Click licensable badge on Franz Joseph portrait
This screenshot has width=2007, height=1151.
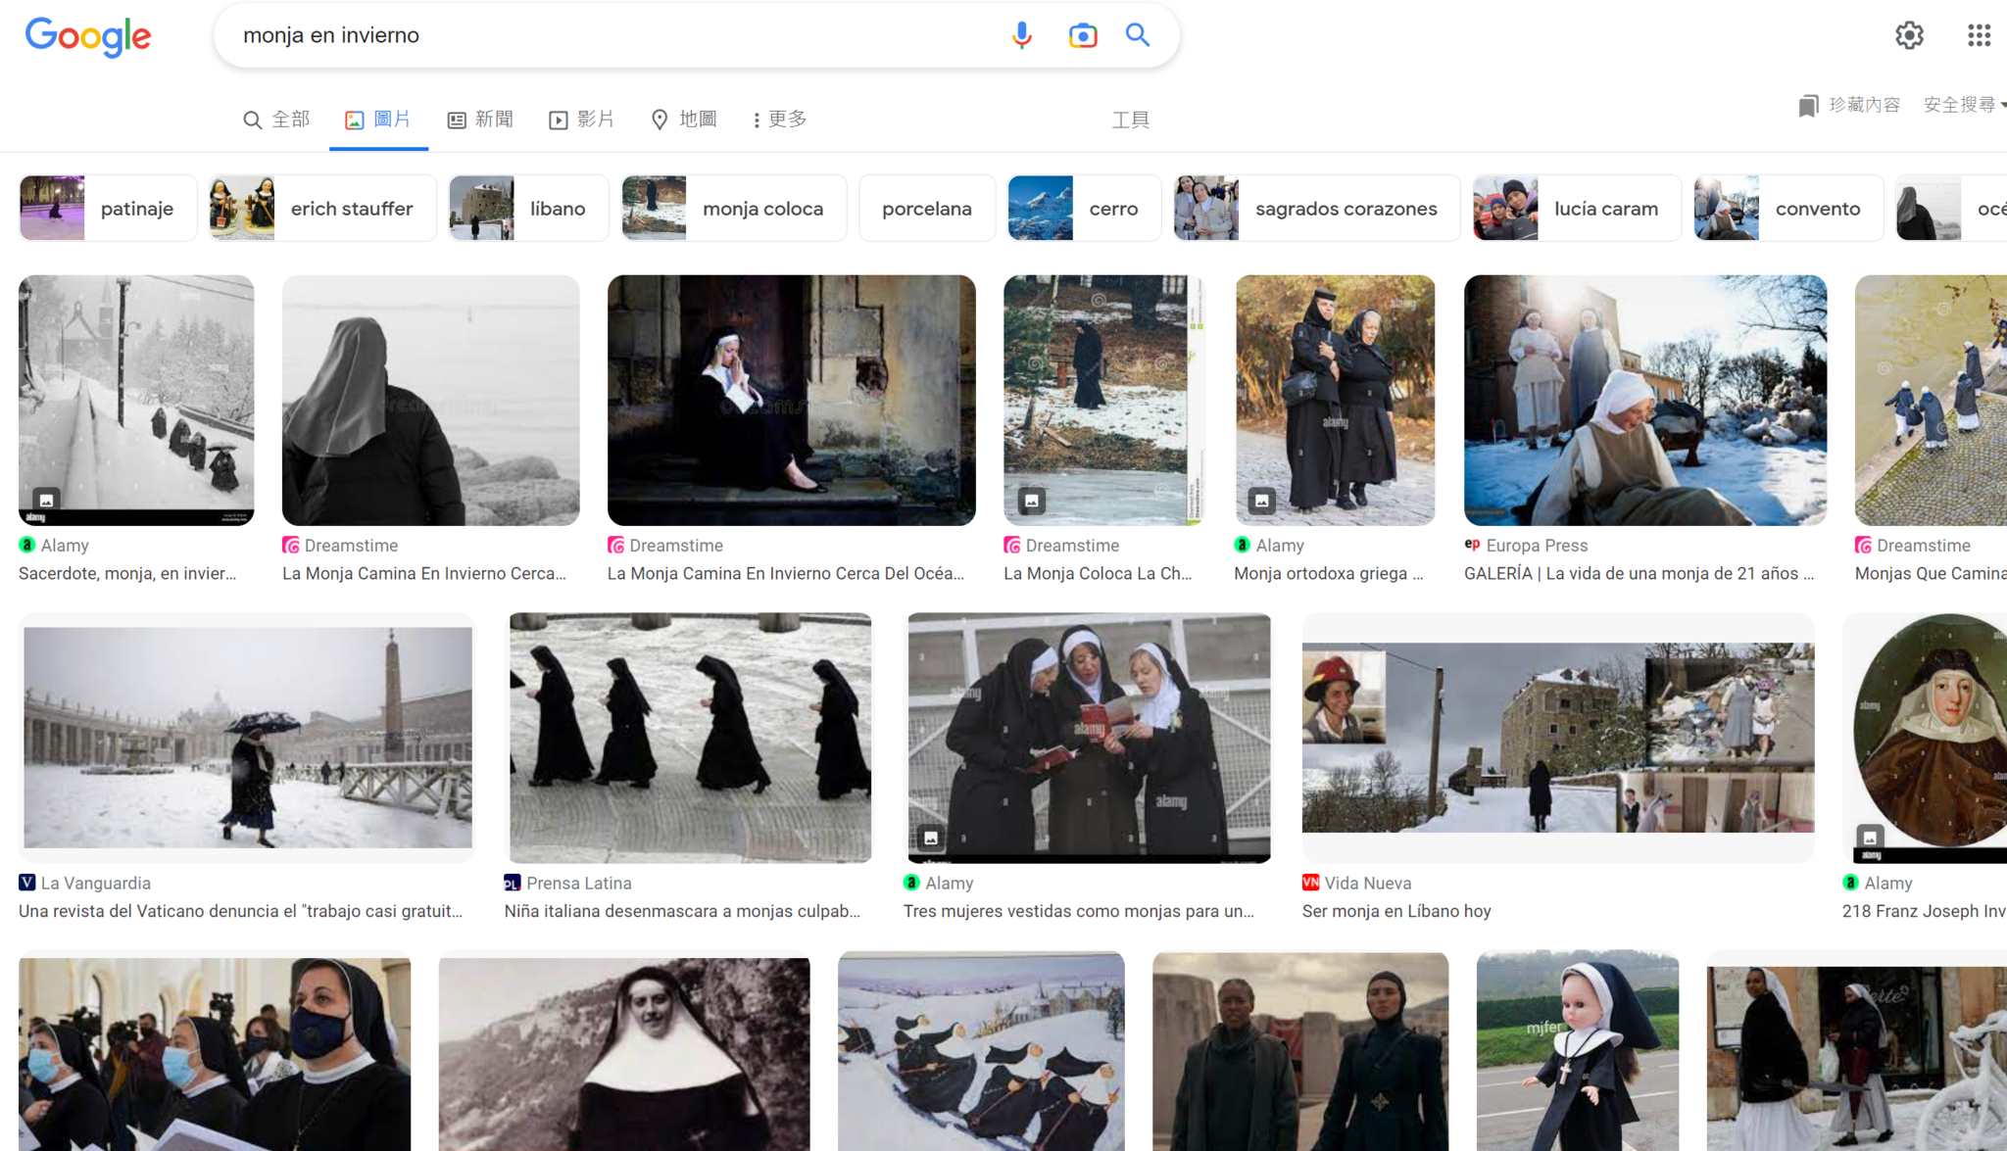tap(1870, 839)
